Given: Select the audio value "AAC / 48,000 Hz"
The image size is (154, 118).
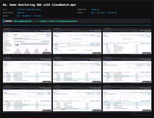Looking at the screenshot, I should coord(24,16).
